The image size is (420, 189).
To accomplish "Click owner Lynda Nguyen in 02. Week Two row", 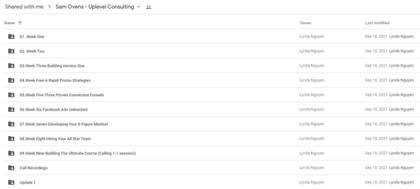I will pos(312,51).
